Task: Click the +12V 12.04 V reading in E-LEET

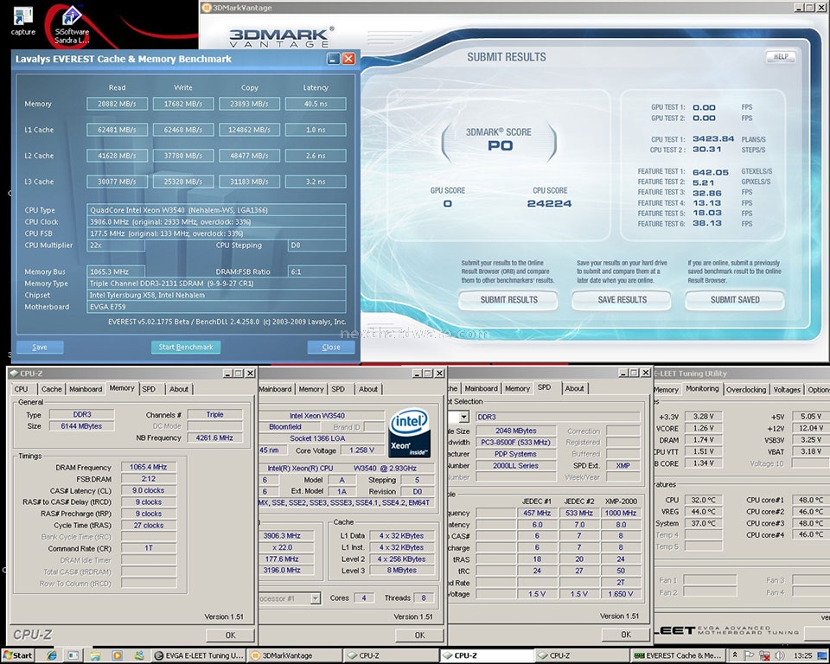Action: tap(811, 428)
